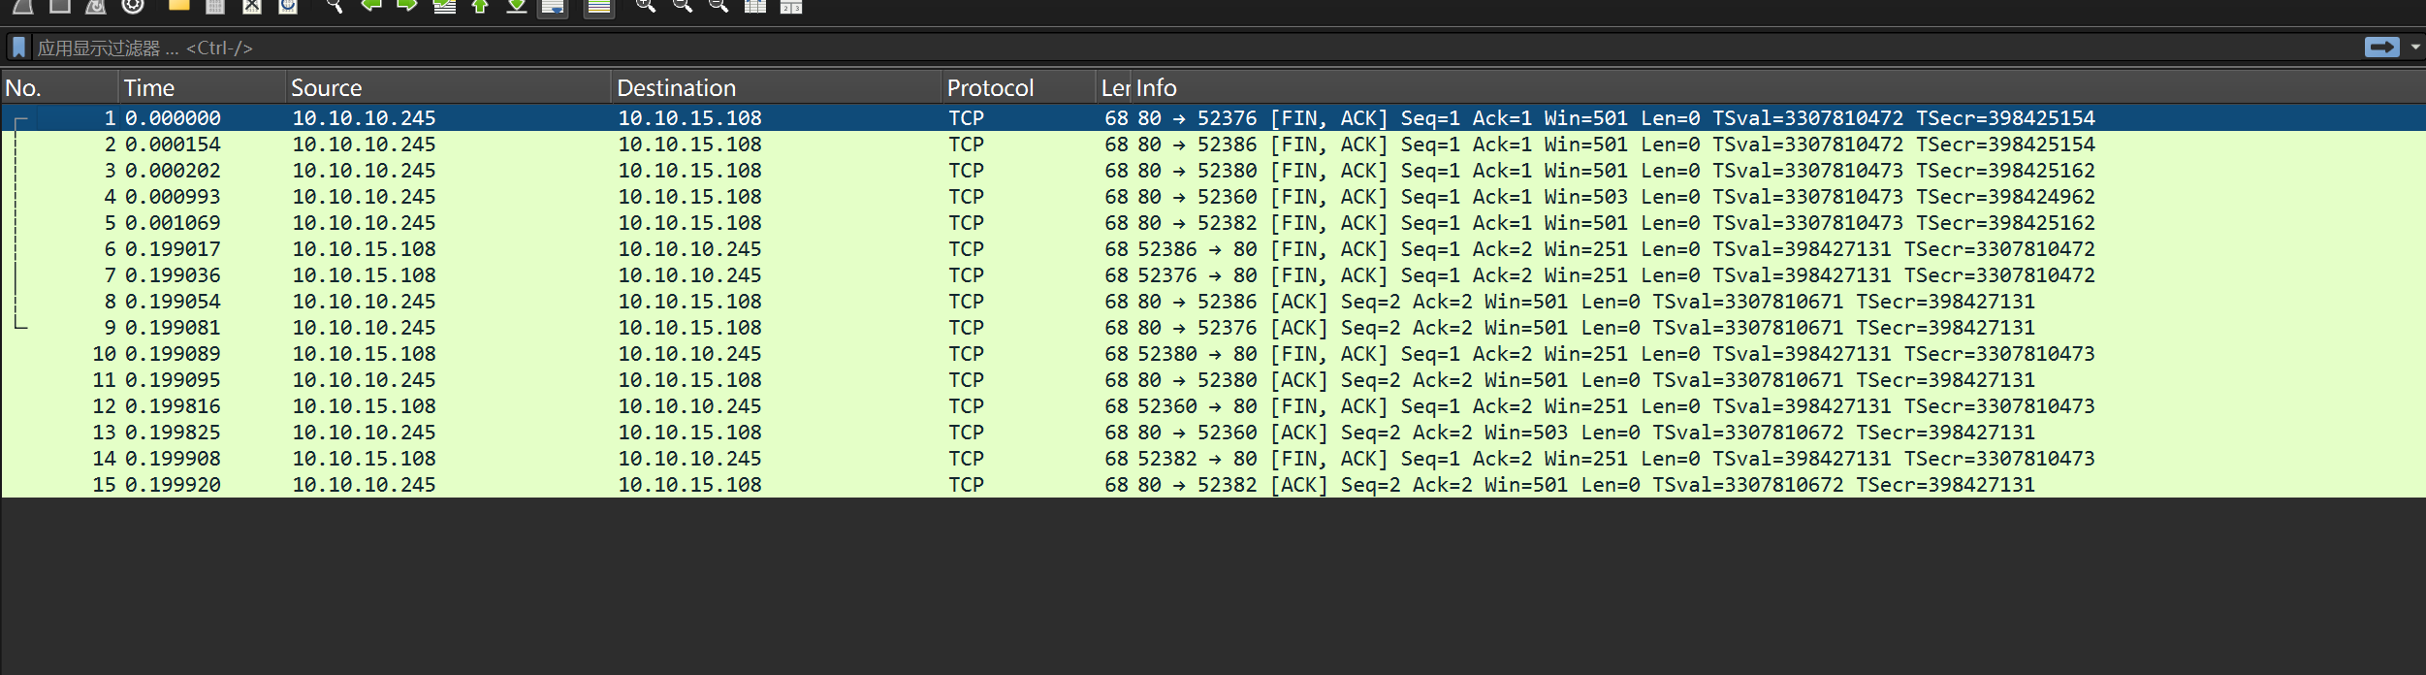
Task: Open capture options gear icon
Action: (133, 6)
